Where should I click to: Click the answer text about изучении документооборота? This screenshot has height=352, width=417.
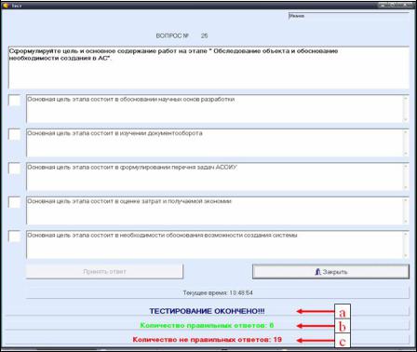click(x=114, y=133)
